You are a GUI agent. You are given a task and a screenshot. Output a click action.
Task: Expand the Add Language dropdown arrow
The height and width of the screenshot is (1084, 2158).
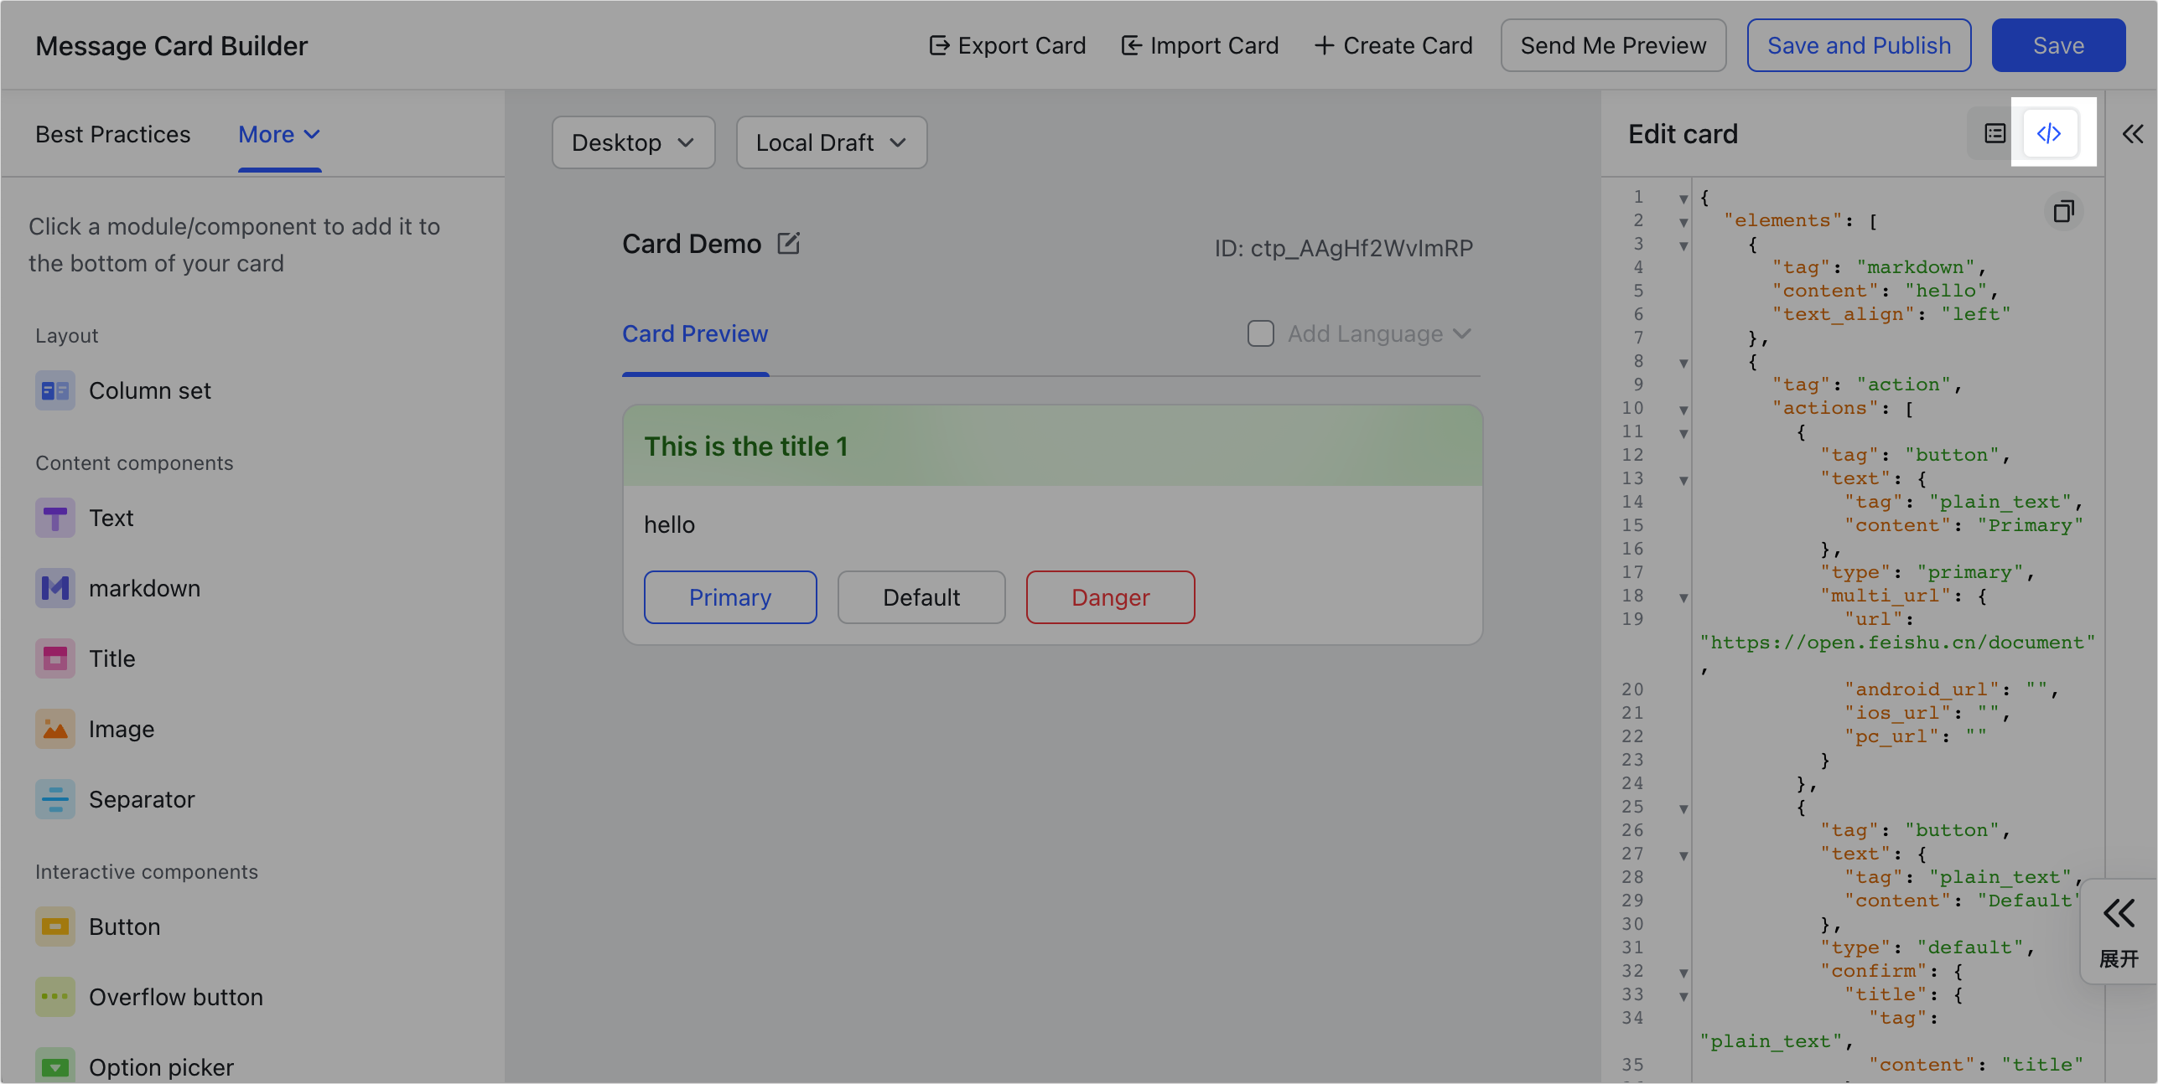pos(1462,333)
